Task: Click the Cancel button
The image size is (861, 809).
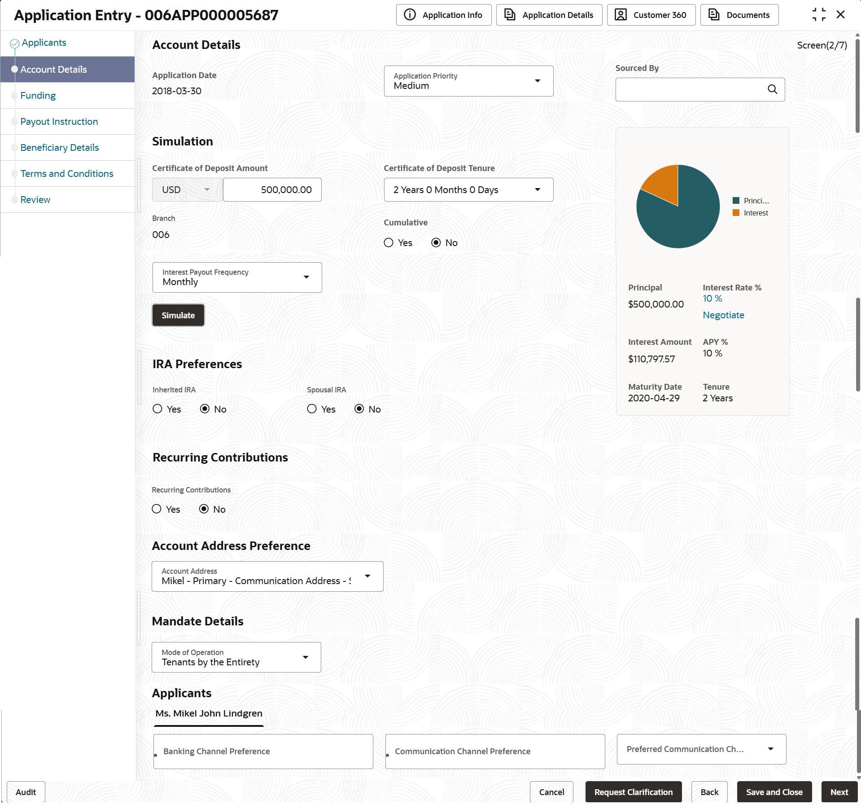Action: coord(551,792)
